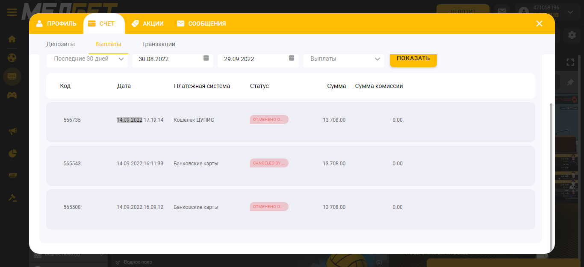Expand the user account chevron in header
The image size is (584, 267).
coord(570,12)
